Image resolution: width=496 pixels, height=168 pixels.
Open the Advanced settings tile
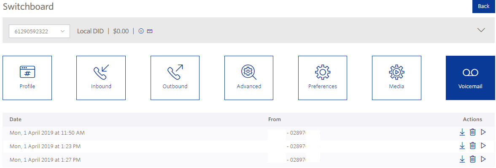[249, 78]
